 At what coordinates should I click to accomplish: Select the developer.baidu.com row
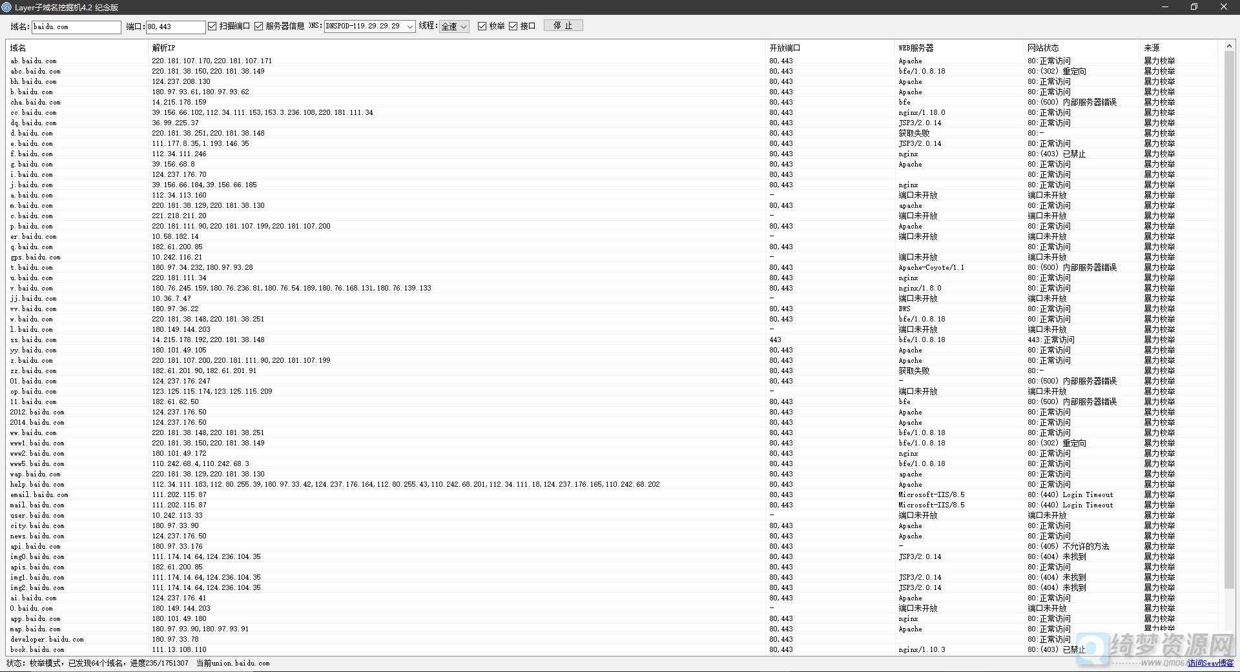tap(614, 639)
